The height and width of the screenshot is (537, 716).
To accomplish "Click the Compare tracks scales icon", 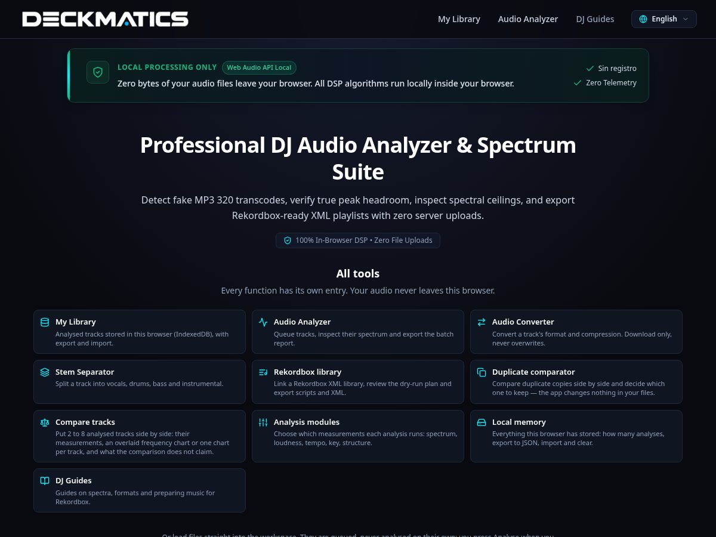I will (45, 422).
